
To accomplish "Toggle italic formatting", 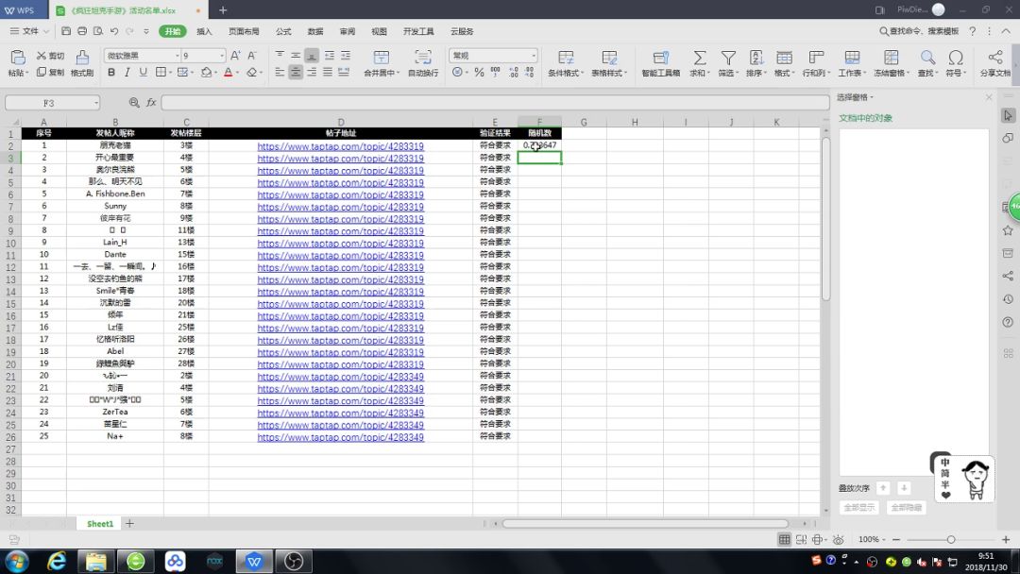I will pyautogui.click(x=127, y=73).
